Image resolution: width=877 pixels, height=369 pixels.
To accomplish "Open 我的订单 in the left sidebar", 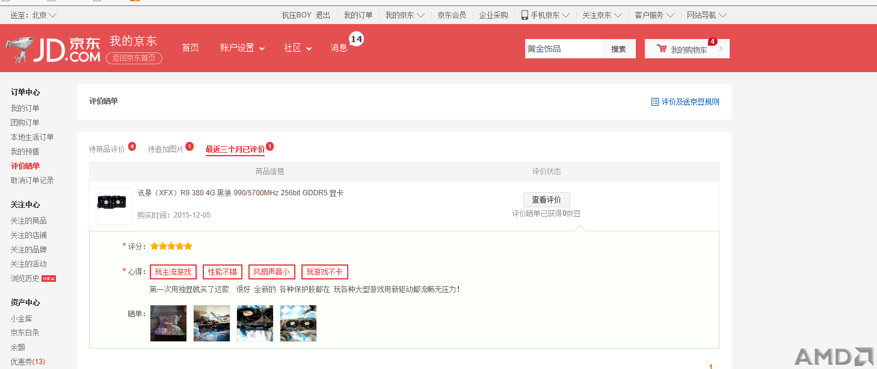I will tap(25, 108).
